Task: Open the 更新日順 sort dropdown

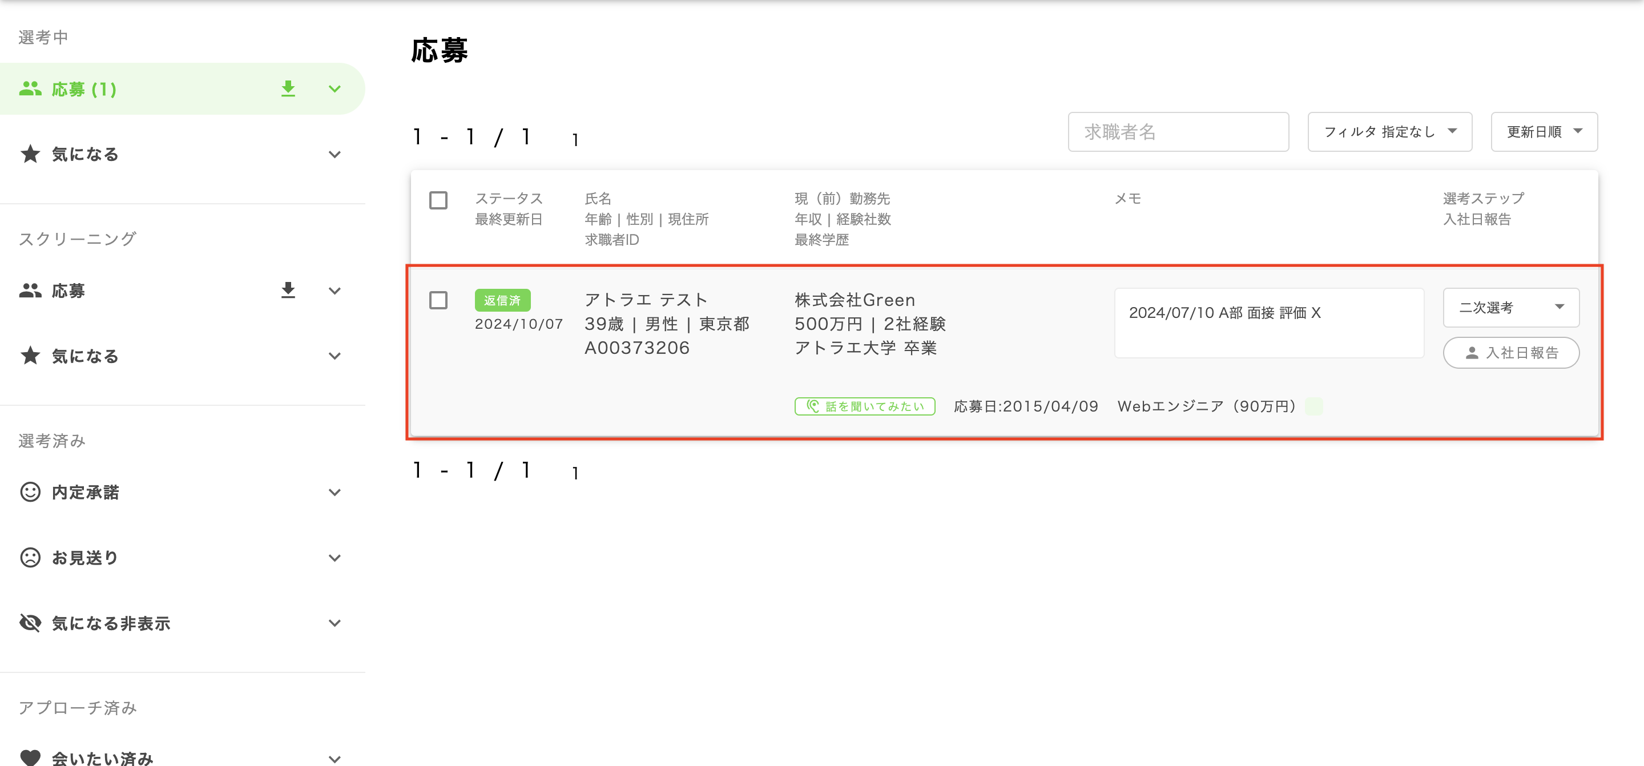Action: [1544, 132]
